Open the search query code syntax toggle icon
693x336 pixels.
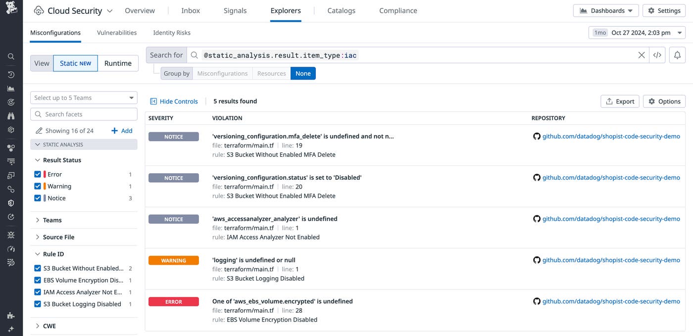(657, 55)
